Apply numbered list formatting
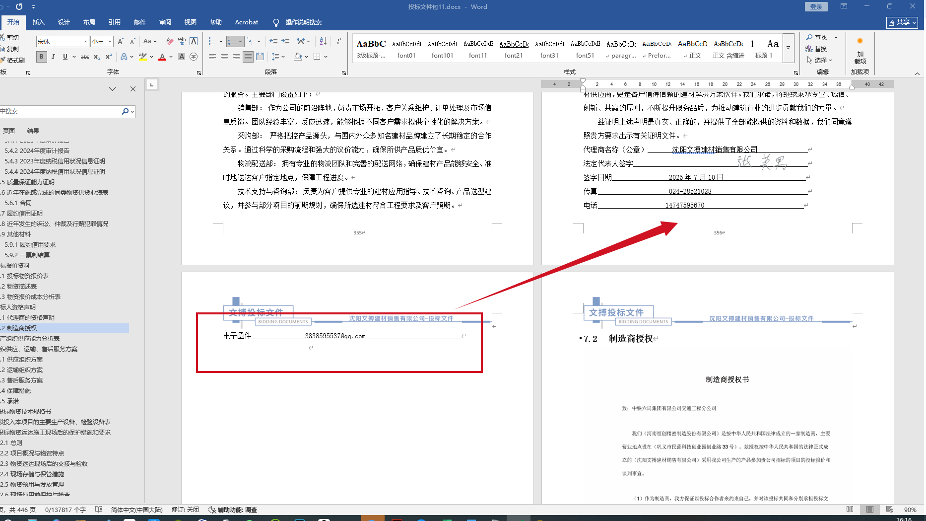This screenshot has height=521, width=926. pyautogui.click(x=232, y=41)
